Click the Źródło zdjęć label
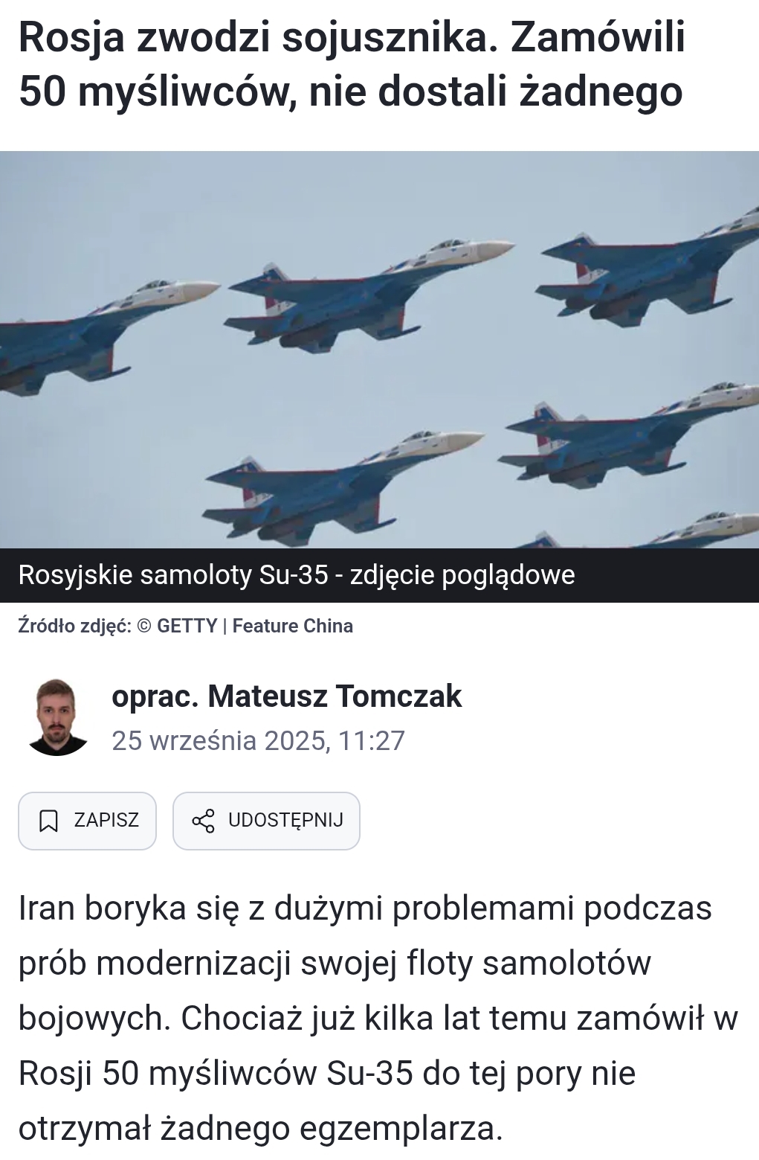 (x=75, y=626)
